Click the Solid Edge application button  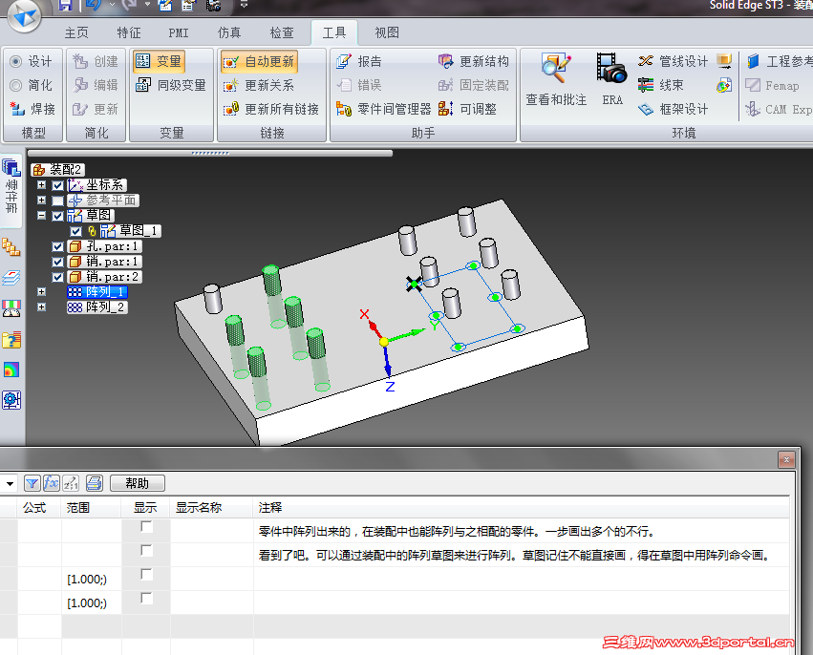pos(25,15)
